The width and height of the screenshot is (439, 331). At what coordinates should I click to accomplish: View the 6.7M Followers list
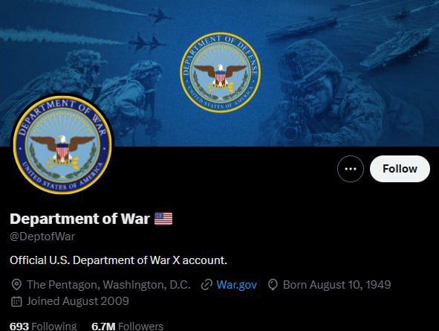pyautogui.click(x=127, y=327)
